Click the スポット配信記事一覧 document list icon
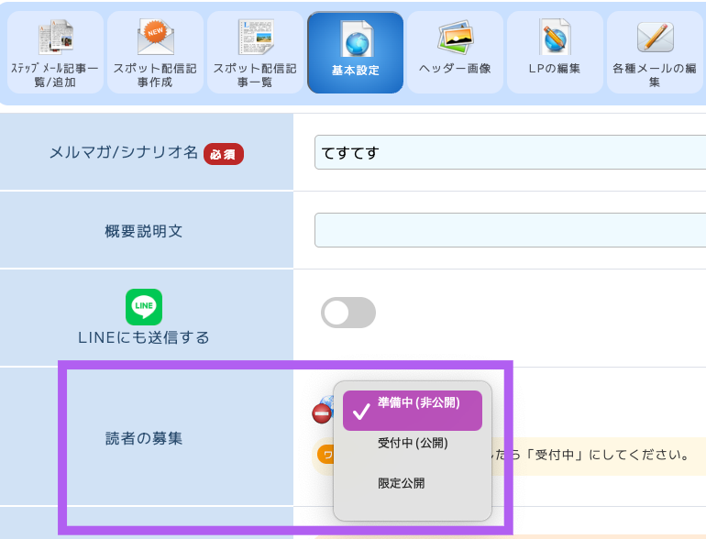The height and width of the screenshot is (539, 706). coord(255,38)
